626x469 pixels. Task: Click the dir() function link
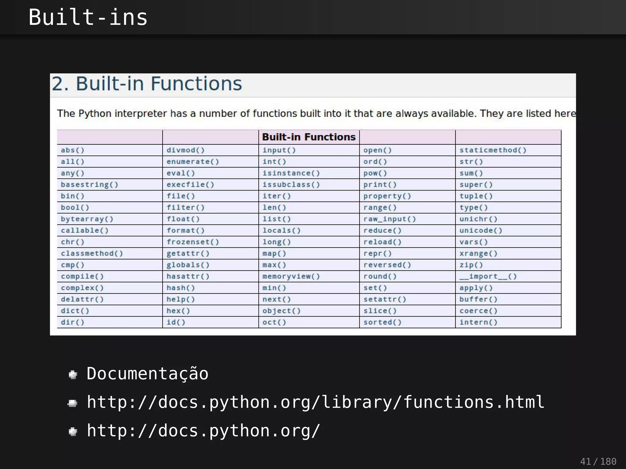click(x=72, y=322)
